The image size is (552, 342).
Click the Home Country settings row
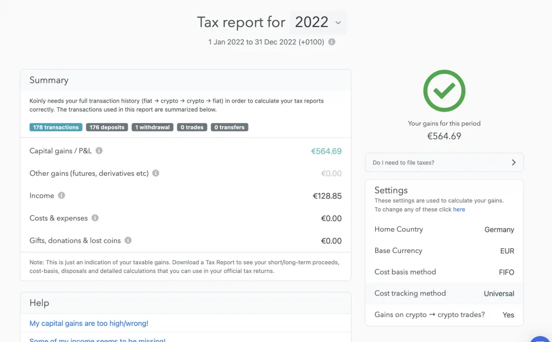[x=444, y=229]
